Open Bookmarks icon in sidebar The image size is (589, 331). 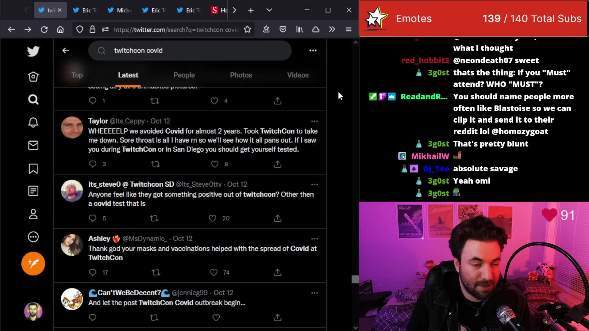pos(33,169)
